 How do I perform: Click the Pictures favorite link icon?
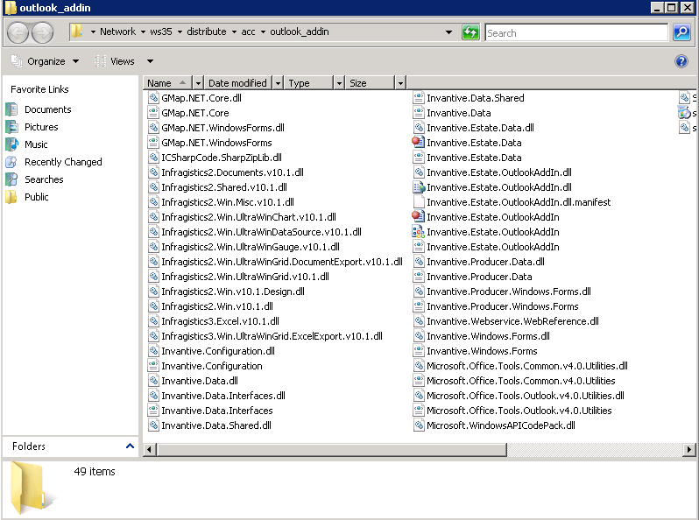(11, 127)
